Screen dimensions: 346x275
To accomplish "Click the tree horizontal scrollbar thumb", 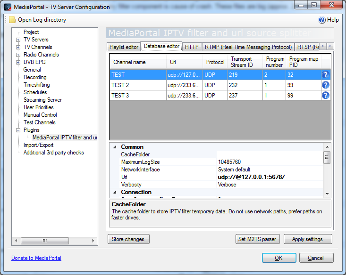I will (x=45, y=241).
